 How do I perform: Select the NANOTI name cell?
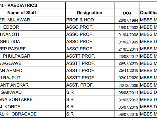coord(33,34)
